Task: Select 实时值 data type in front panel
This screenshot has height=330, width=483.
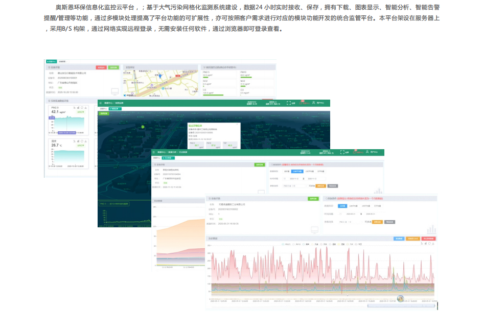Action: [x=342, y=206]
